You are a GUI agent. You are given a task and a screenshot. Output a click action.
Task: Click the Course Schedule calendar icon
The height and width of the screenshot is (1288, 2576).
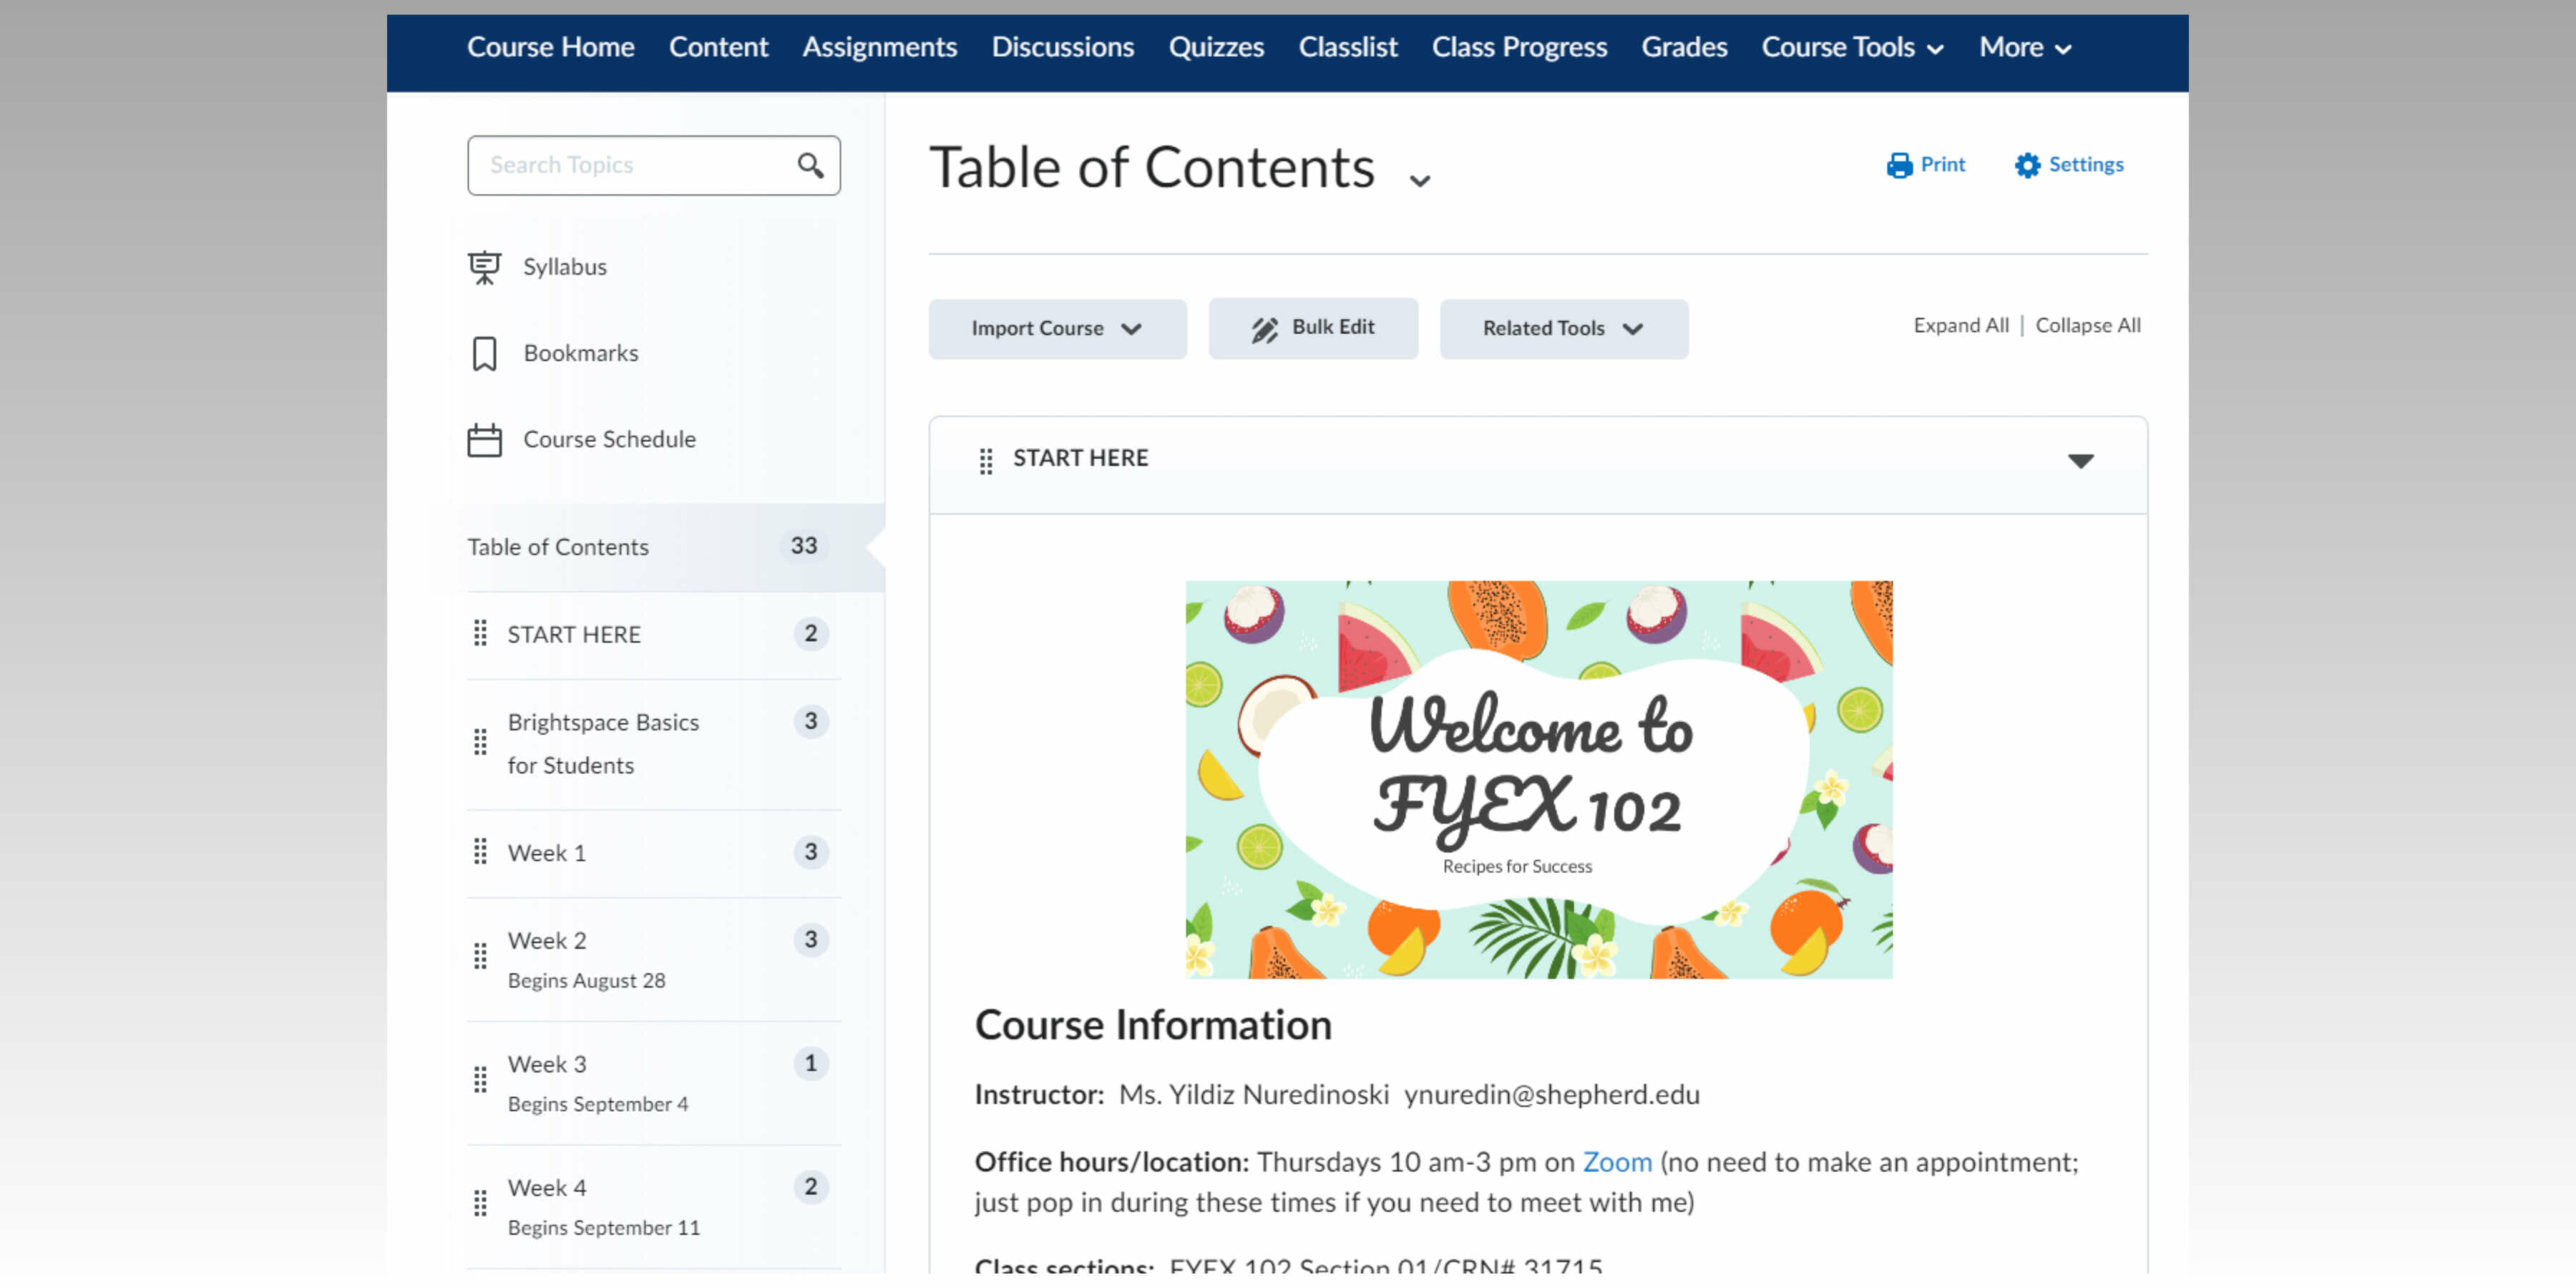coord(484,440)
